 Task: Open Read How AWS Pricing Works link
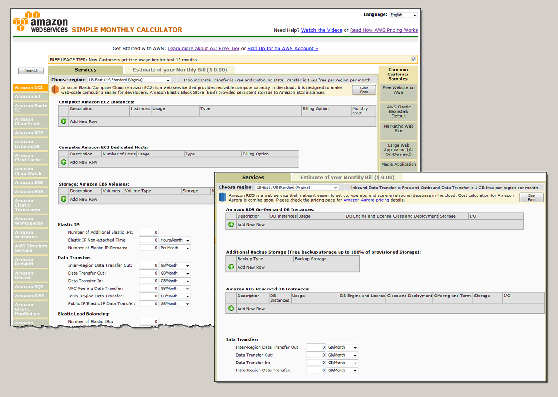(384, 30)
